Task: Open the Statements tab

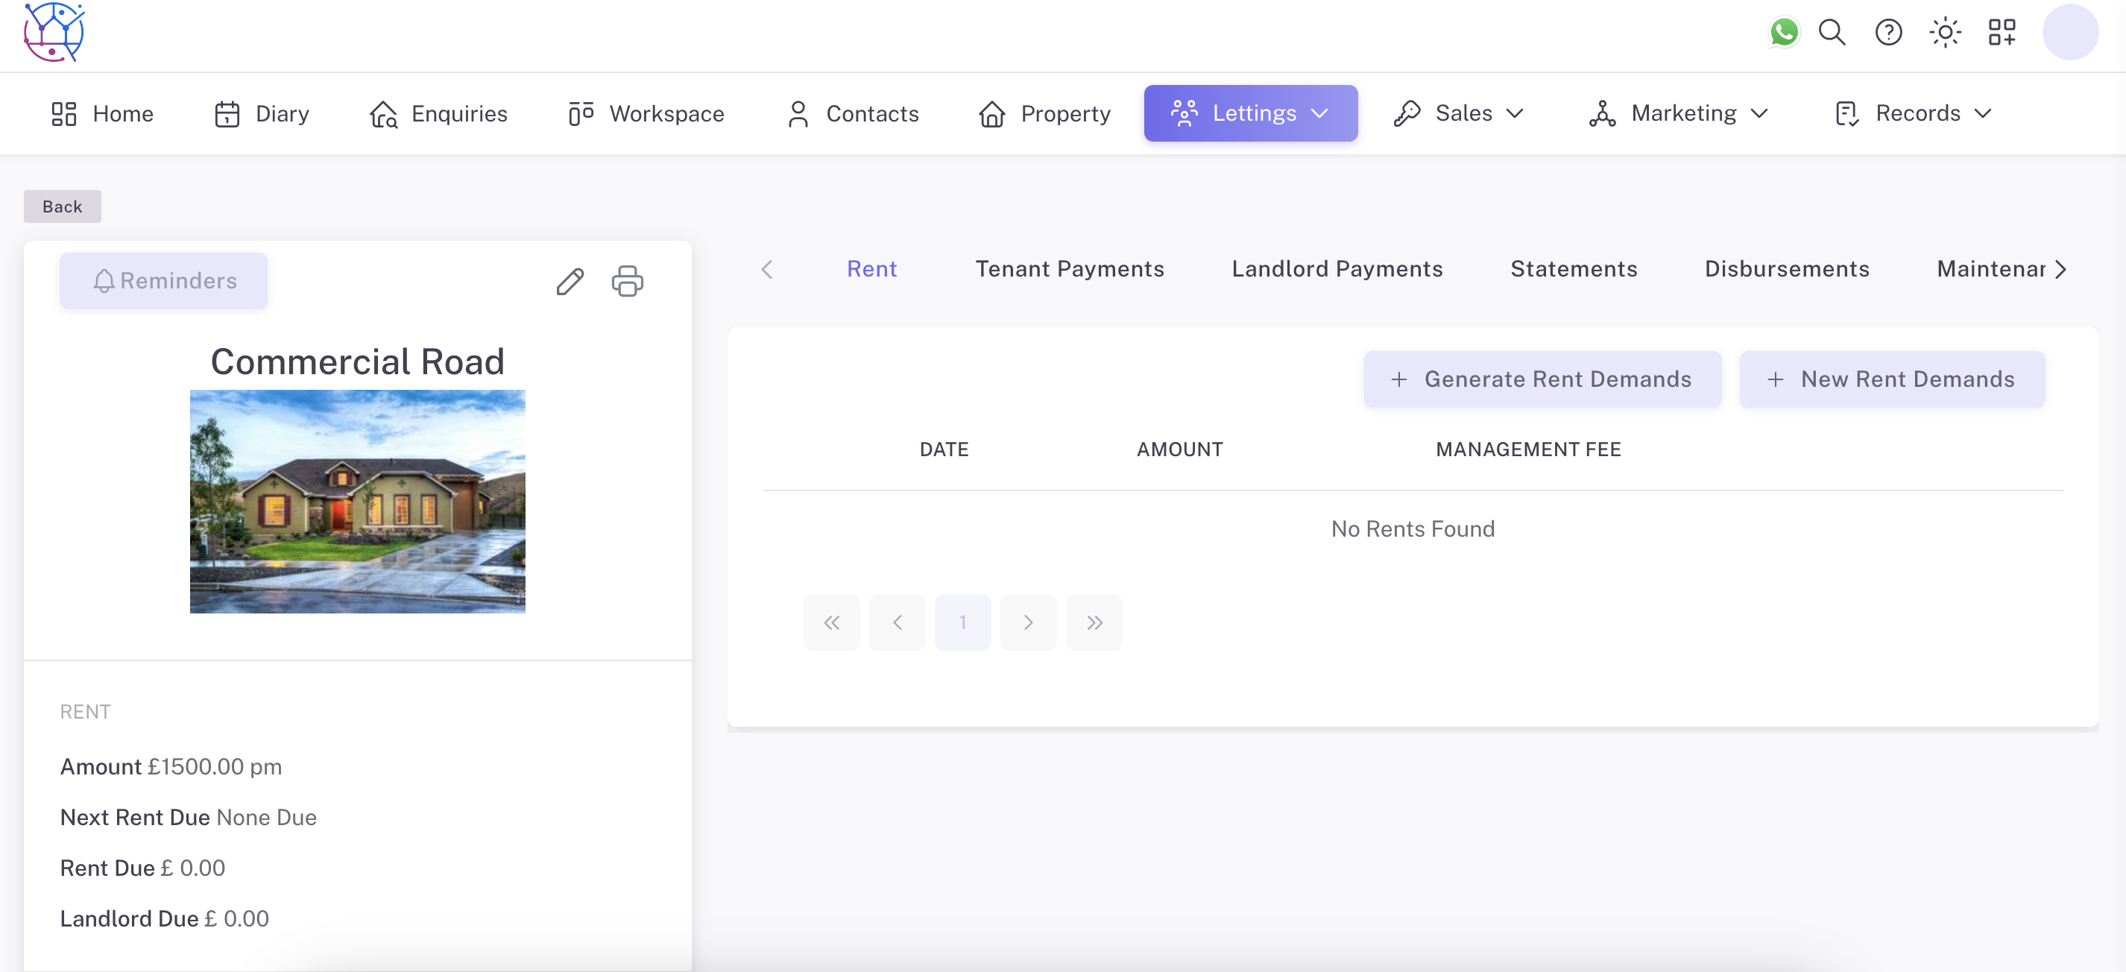Action: 1573,269
